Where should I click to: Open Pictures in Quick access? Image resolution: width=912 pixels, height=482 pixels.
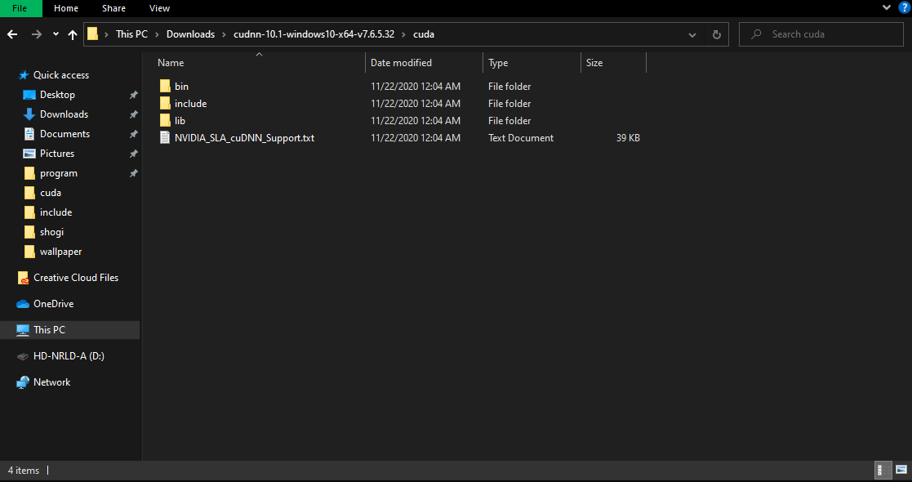pos(57,154)
